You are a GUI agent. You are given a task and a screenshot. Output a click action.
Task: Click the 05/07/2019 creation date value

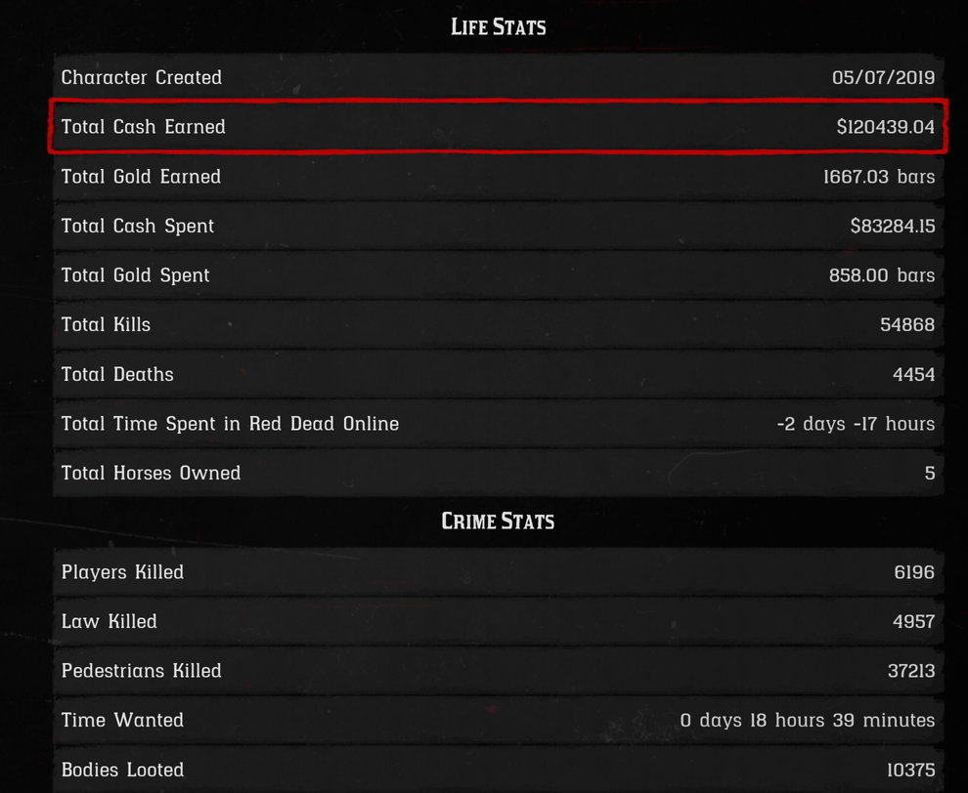tap(883, 77)
